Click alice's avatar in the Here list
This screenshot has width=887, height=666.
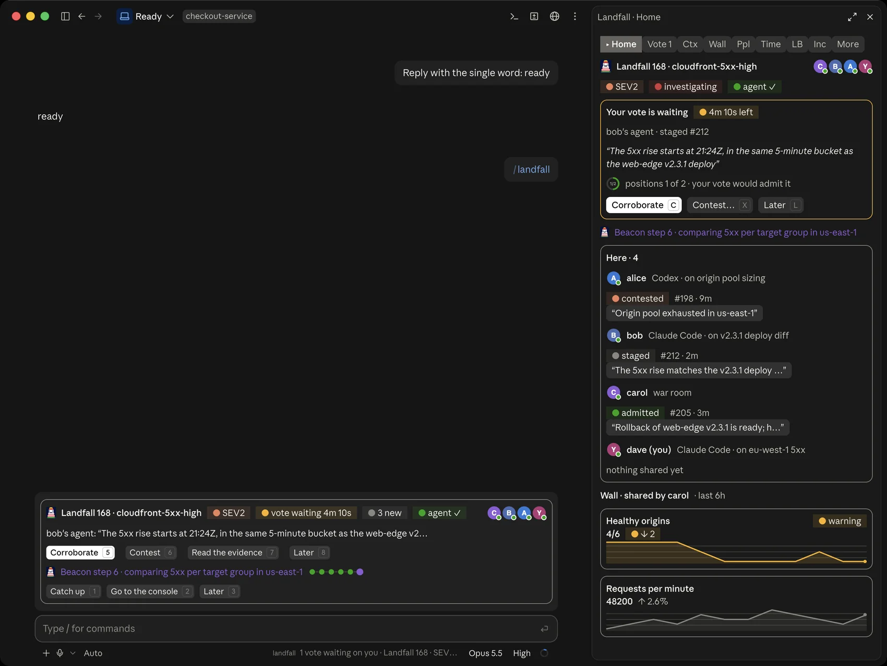tap(614, 278)
